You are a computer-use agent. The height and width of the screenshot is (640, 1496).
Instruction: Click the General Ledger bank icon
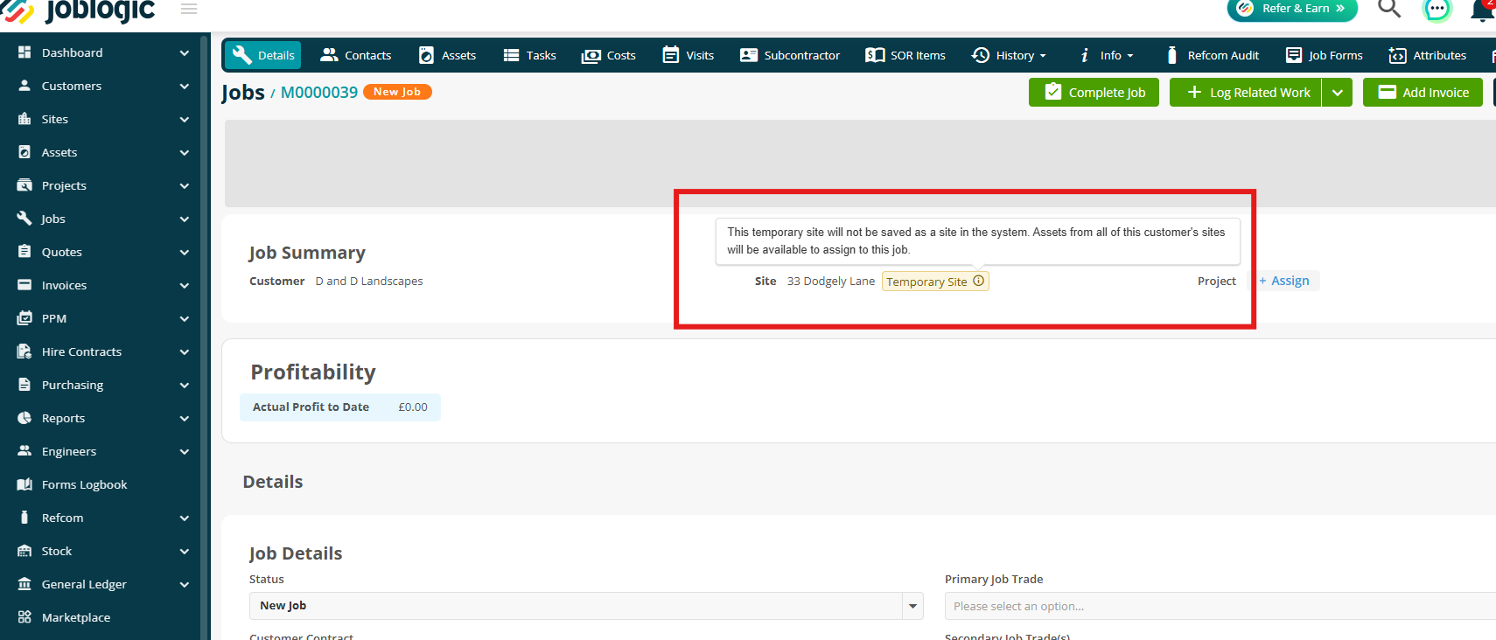click(24, 584)
